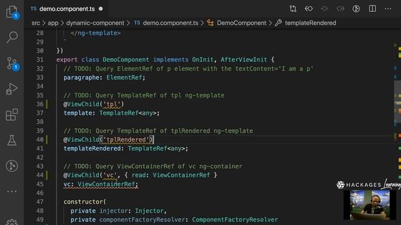The width and height of the screenshot is (401, 225).
Task: Click ComponentFactoryResolver type on line 49
Action: click(x=235, y=219)
